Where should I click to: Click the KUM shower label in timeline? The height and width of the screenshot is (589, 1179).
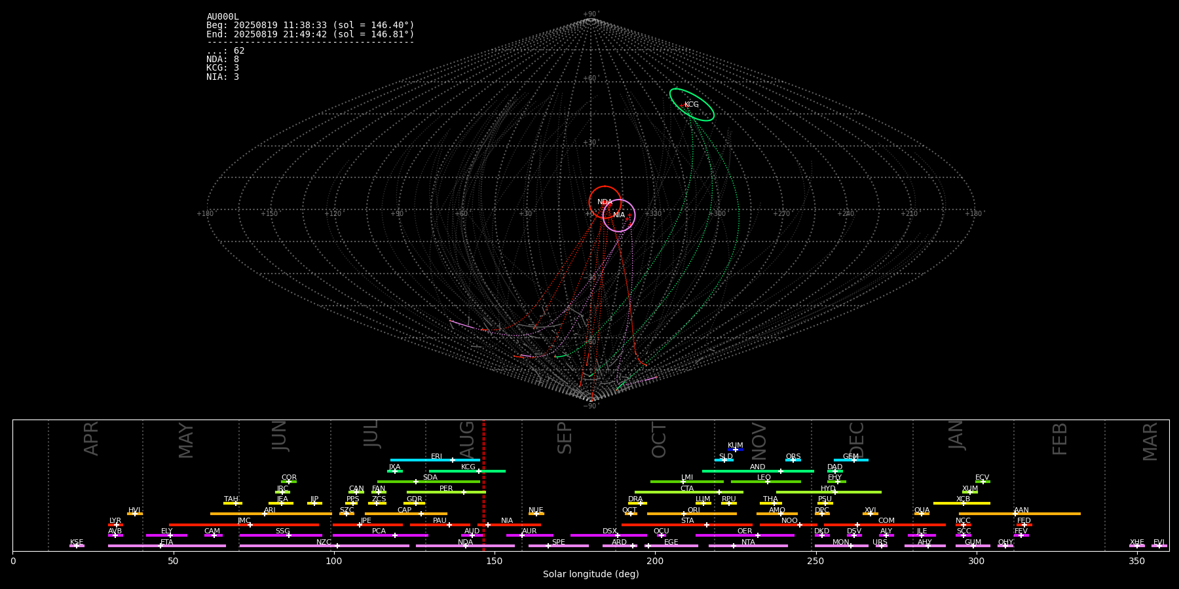coord(736,446)
